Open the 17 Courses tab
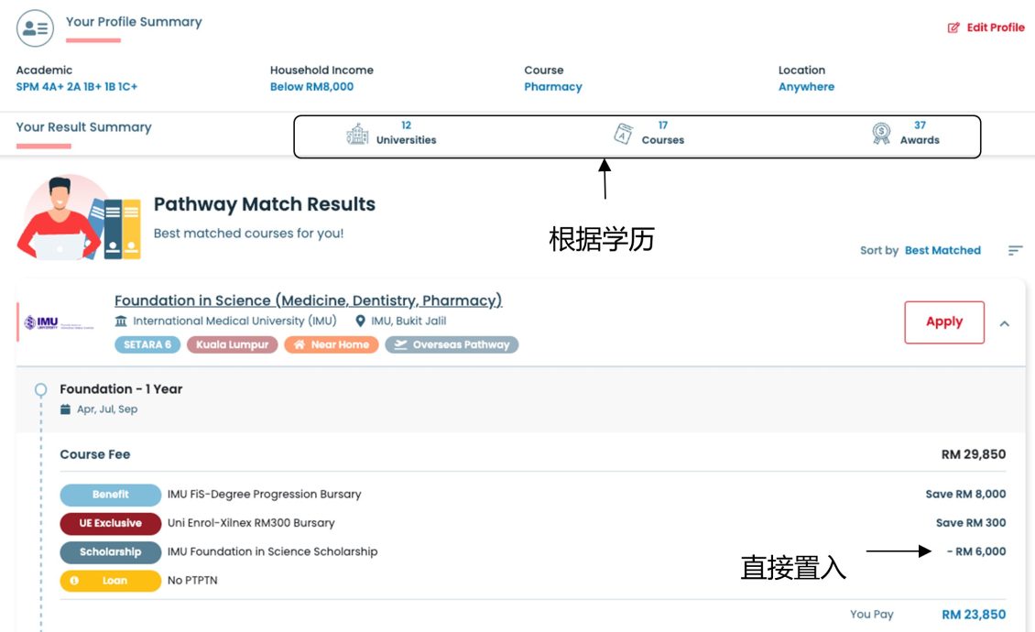1035x632 pixels. 662,134
